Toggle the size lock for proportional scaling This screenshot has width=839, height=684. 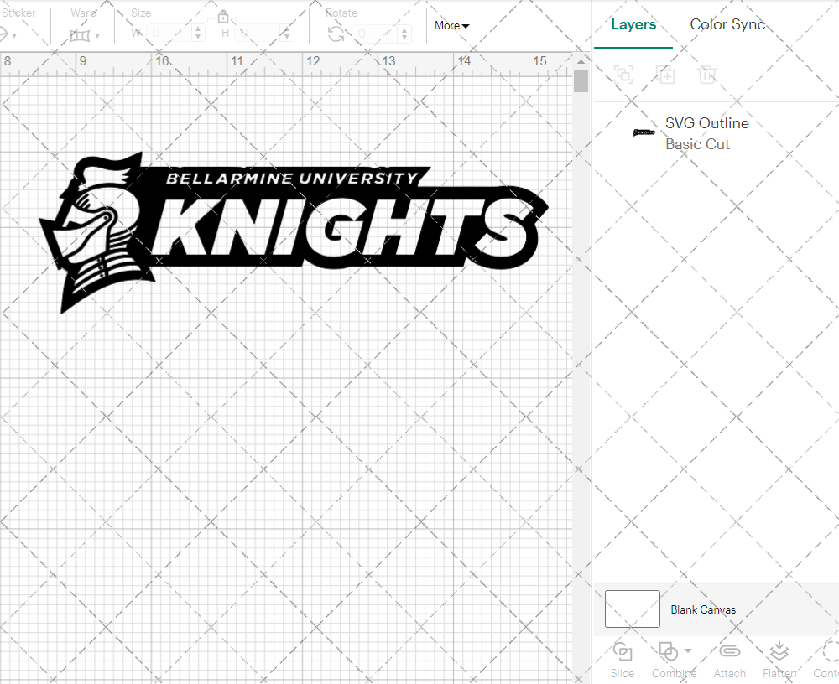[x=223, y=16]
